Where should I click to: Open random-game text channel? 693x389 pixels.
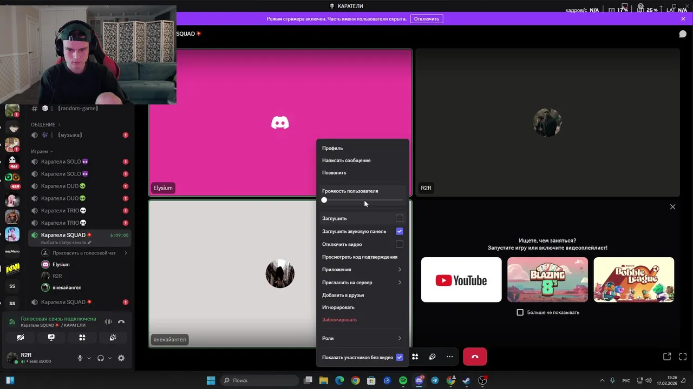coord(80,109)
